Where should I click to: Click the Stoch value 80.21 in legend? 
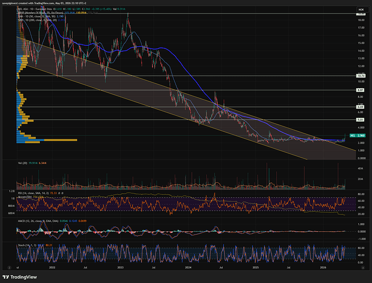pyautogui.click(x=49, y=245)
